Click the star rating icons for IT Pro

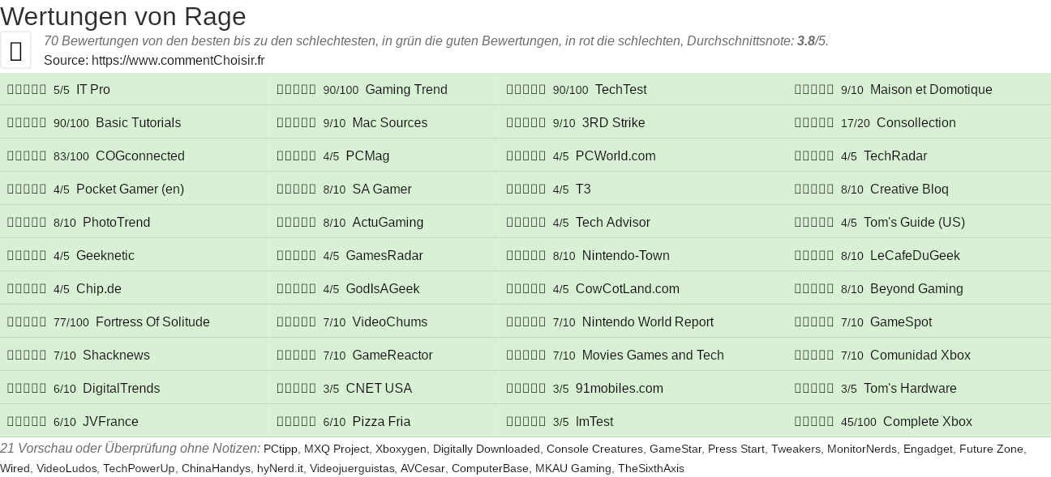pos(27,90)
